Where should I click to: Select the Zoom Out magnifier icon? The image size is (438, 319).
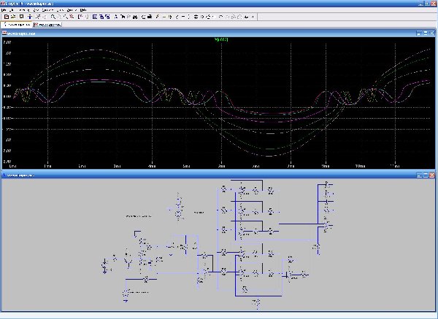[x=66, y=17]
